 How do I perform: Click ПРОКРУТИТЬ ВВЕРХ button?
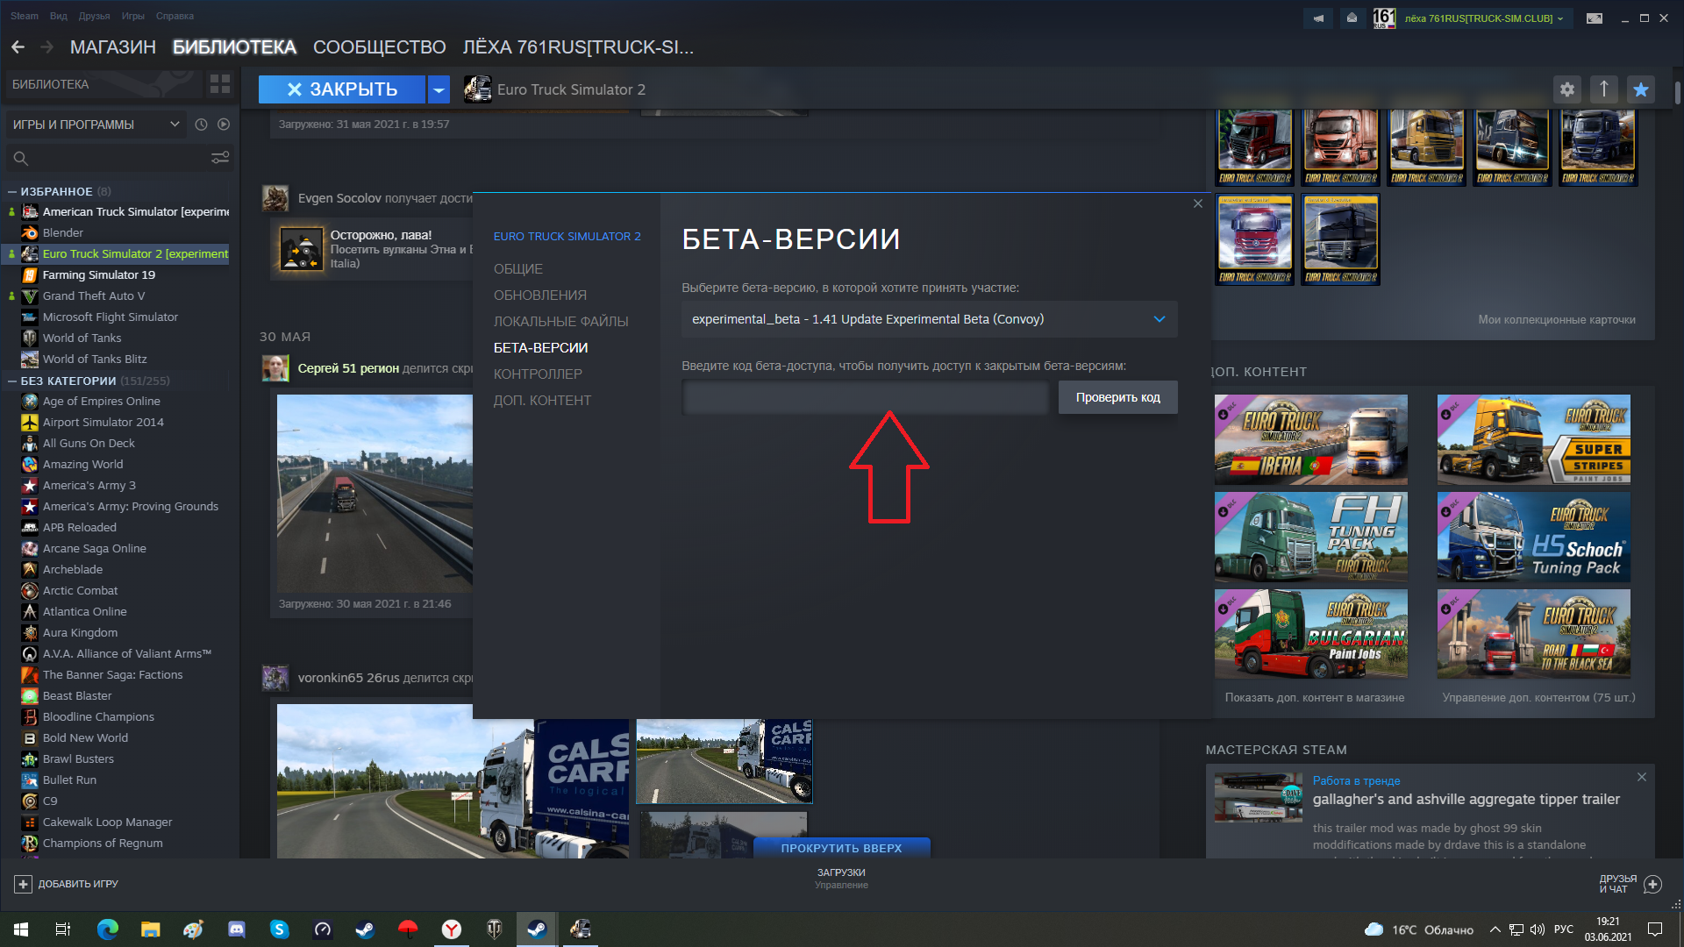tap(841, 848)
